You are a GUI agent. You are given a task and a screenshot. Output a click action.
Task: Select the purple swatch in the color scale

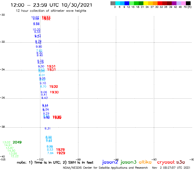(x=174, y=3)
